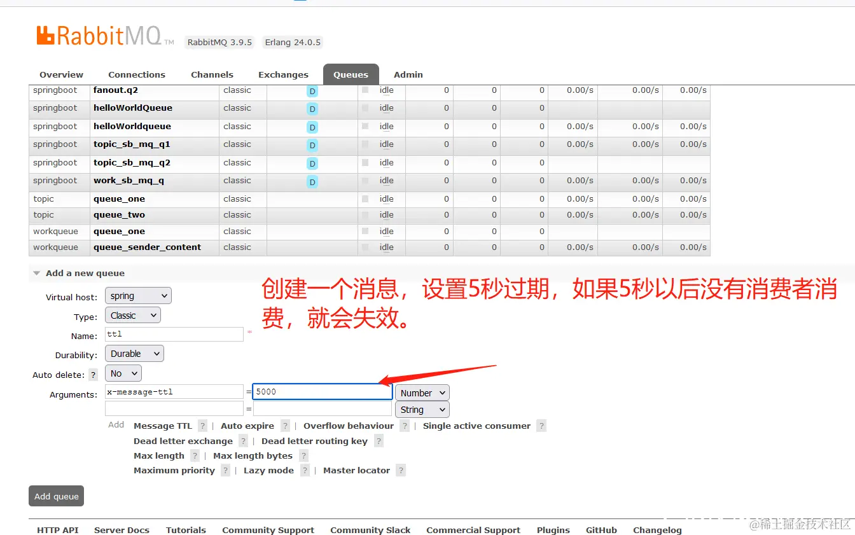Select the Queues tab
This screenshot has width=855, height=535.
coord(351,74)
